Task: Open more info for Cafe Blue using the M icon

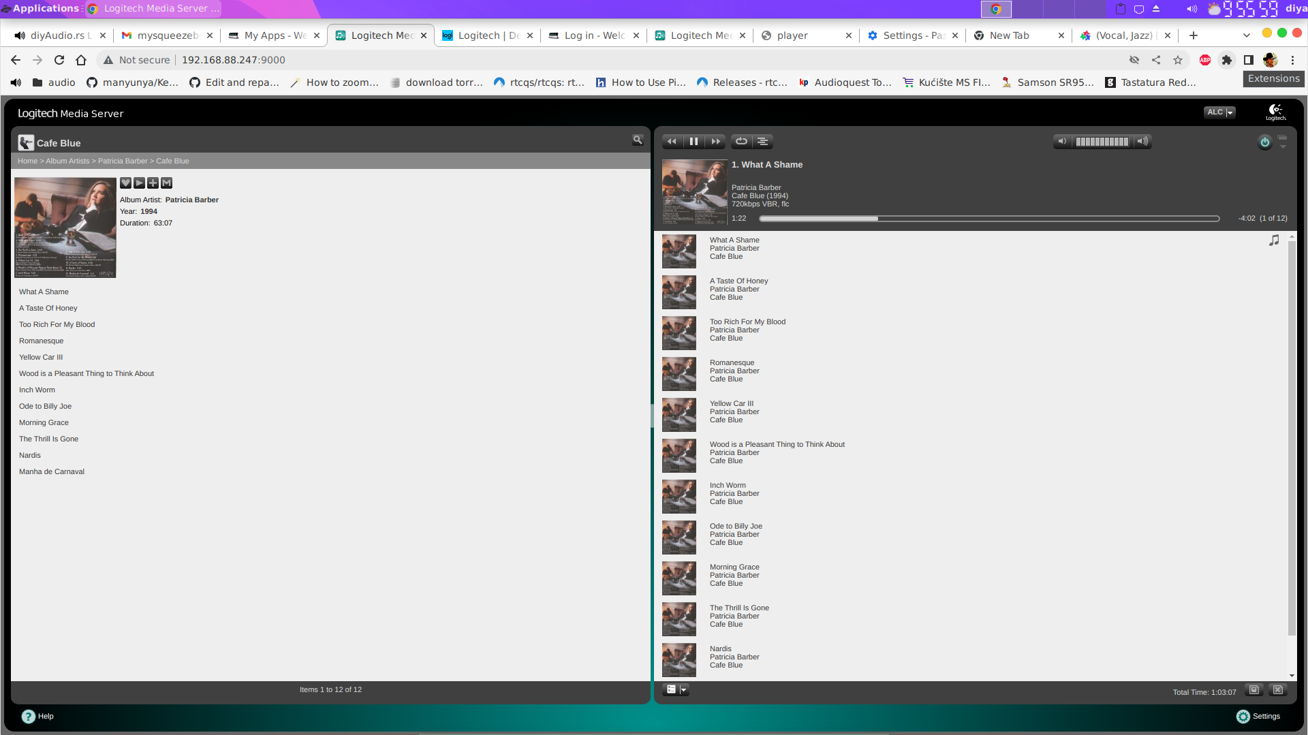Action: pyautogui.click(x=167, y=183)
